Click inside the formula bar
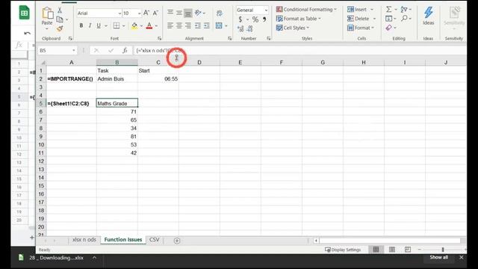The width and height of the screenshot is (478, 269). click(300, 50)
